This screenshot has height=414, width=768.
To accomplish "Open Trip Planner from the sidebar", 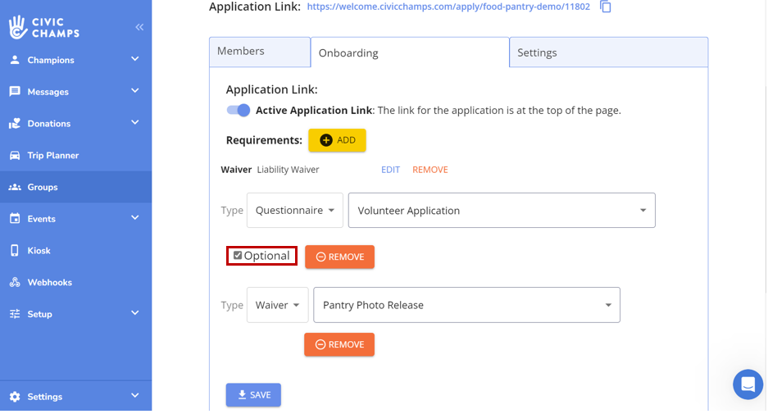I will click(52, 156).
